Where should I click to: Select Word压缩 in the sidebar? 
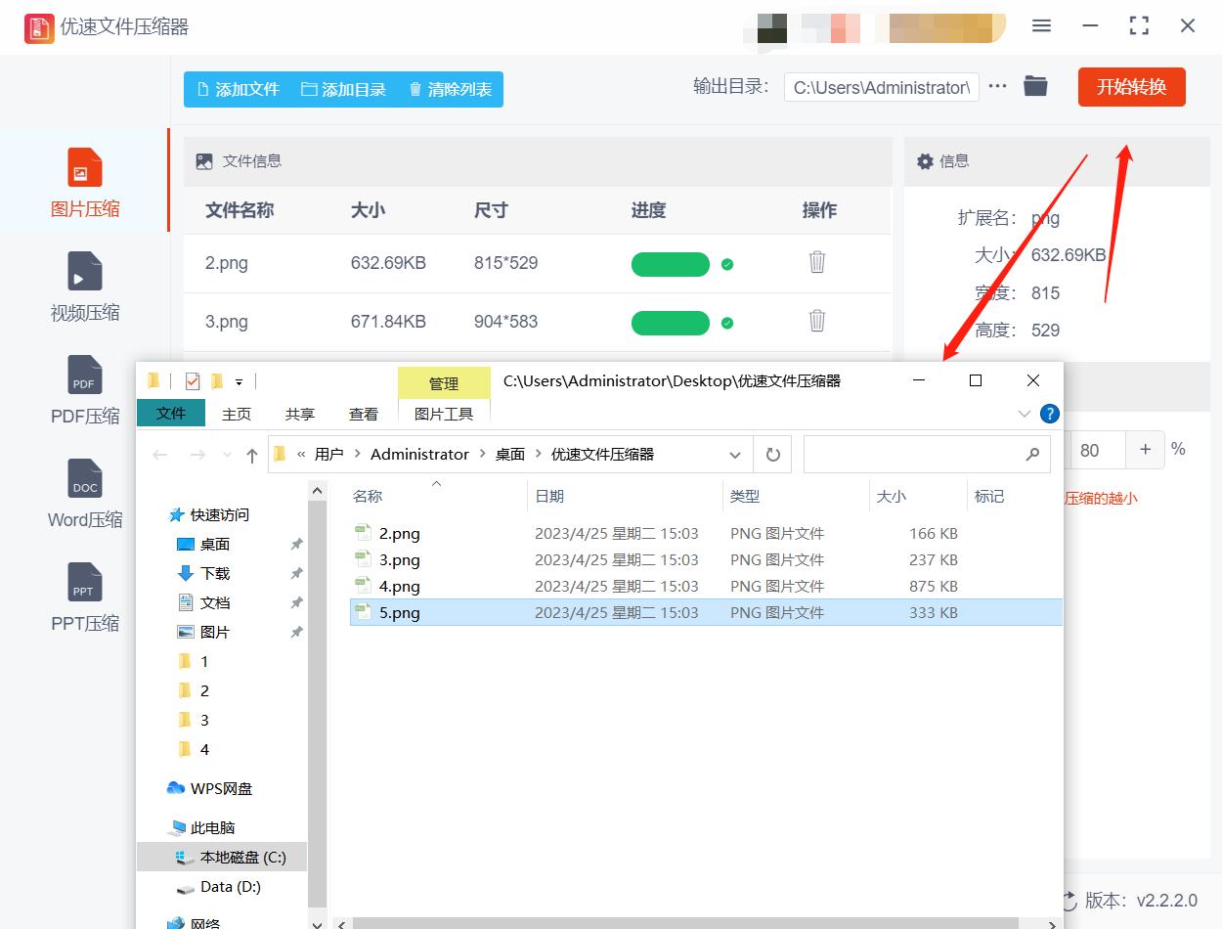(84, 494)
